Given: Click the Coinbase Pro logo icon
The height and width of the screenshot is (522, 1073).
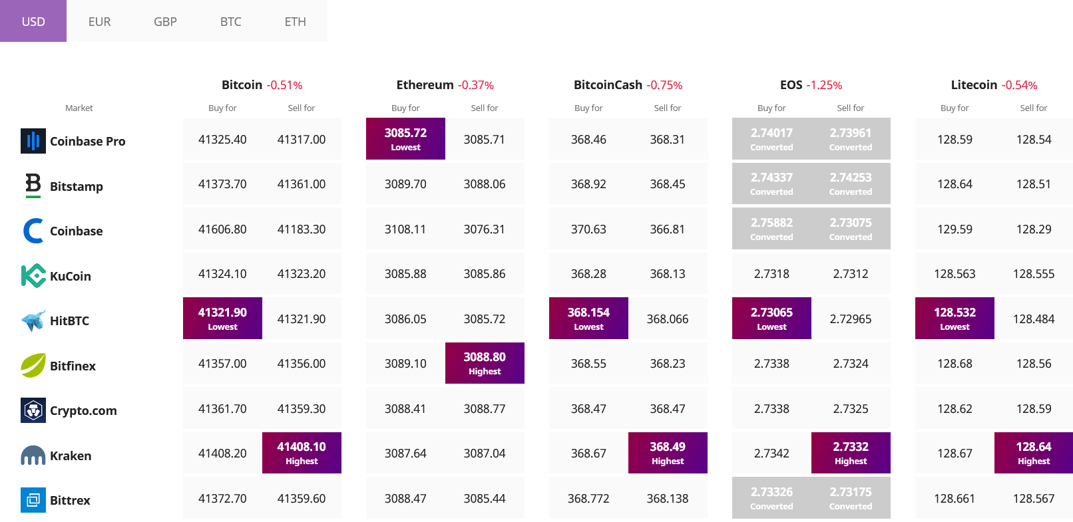Looking at the screenshot, I should point(33,141).
